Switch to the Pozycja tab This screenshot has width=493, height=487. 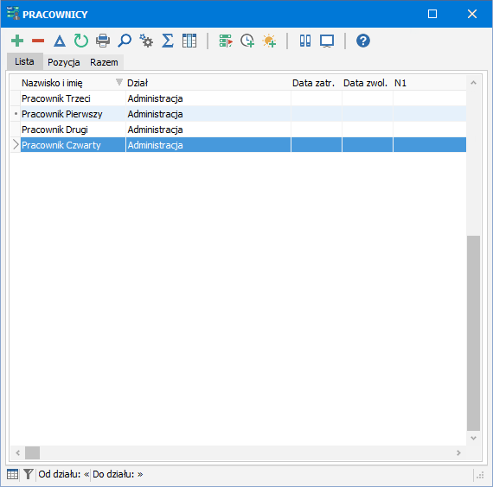[x=63, y=62]
